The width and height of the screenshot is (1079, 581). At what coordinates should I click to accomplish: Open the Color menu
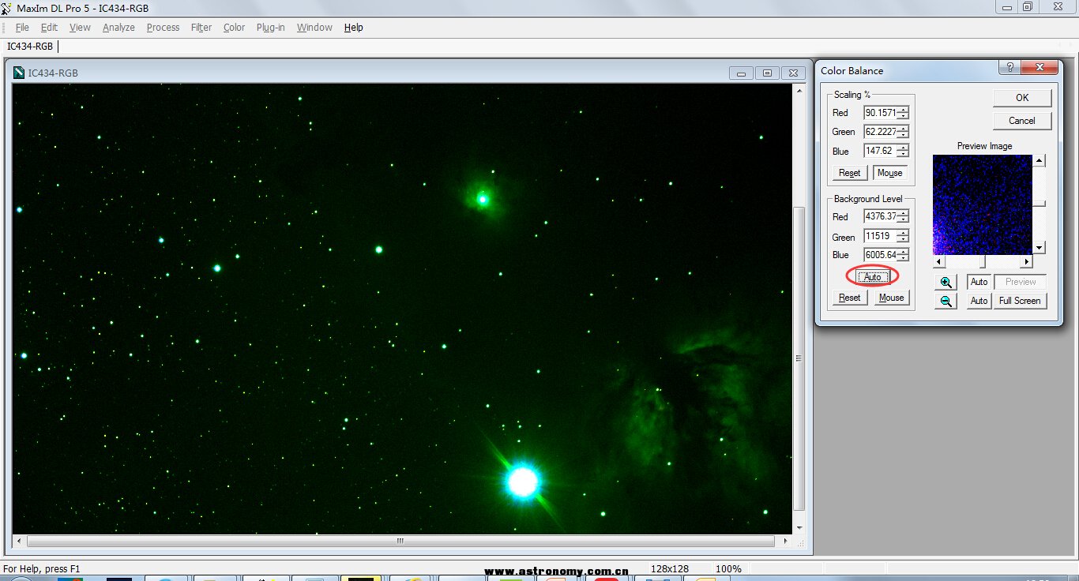coord(234,27)
